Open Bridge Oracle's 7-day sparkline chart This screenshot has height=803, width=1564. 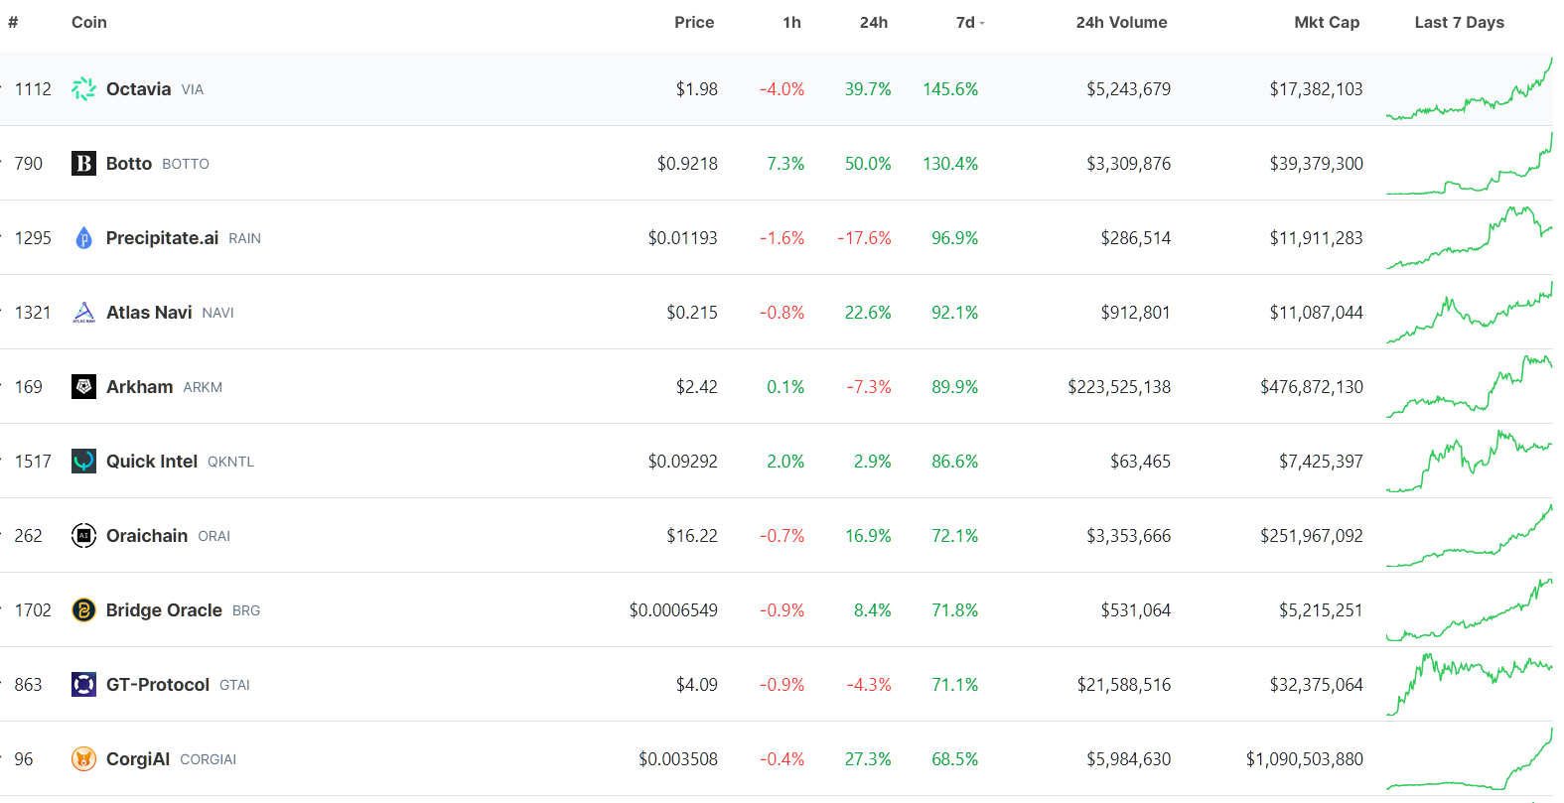pos(1469,610)
